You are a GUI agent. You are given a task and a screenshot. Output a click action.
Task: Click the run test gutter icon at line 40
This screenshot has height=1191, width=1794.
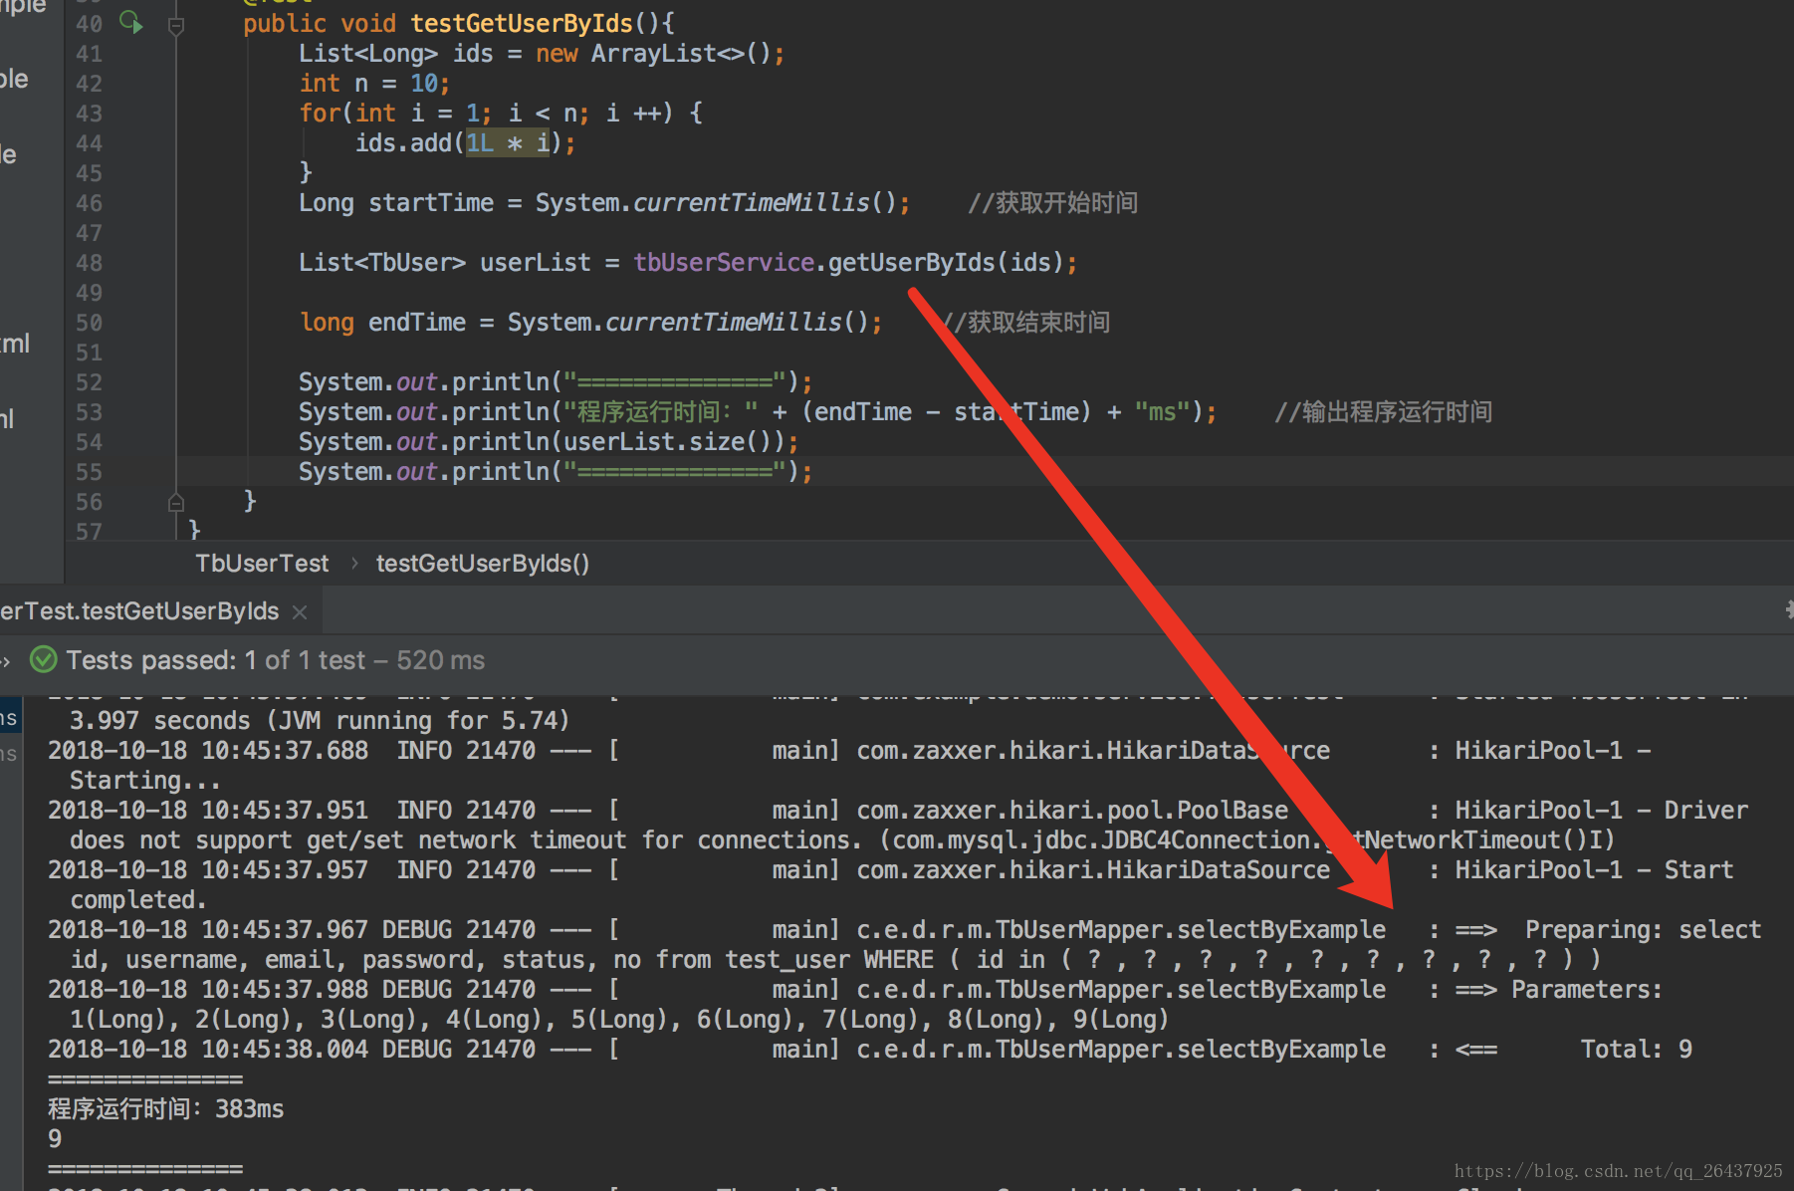click(130, 22)
